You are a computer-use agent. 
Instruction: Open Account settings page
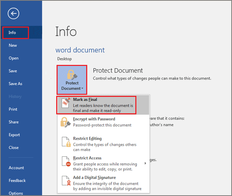[x=16, y=168]
